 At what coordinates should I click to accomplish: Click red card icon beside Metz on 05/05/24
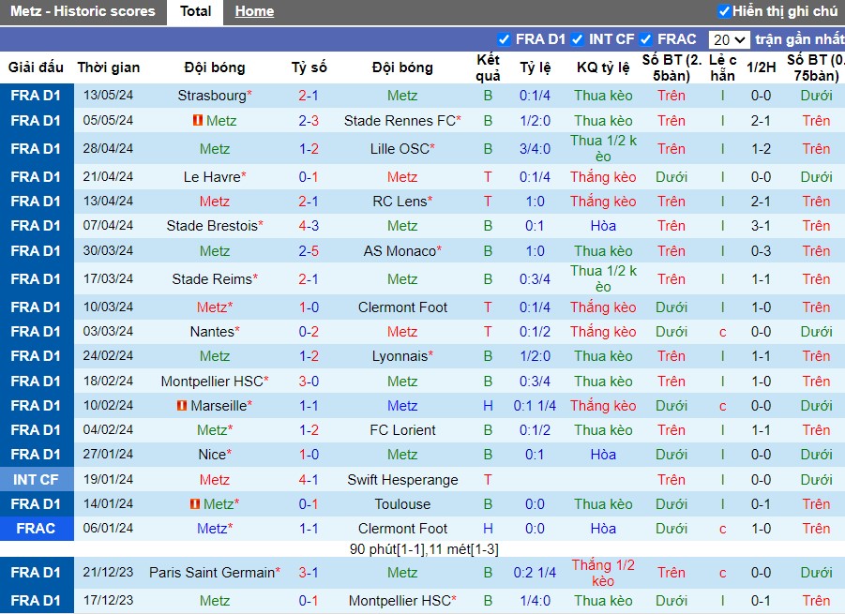point(198,120)
